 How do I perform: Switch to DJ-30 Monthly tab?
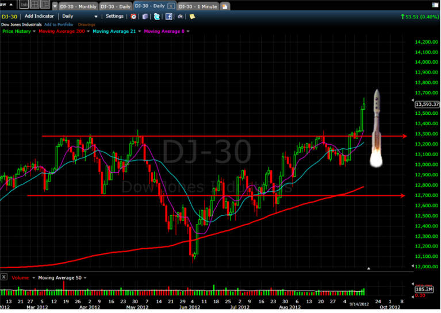[x=78, y=6]
